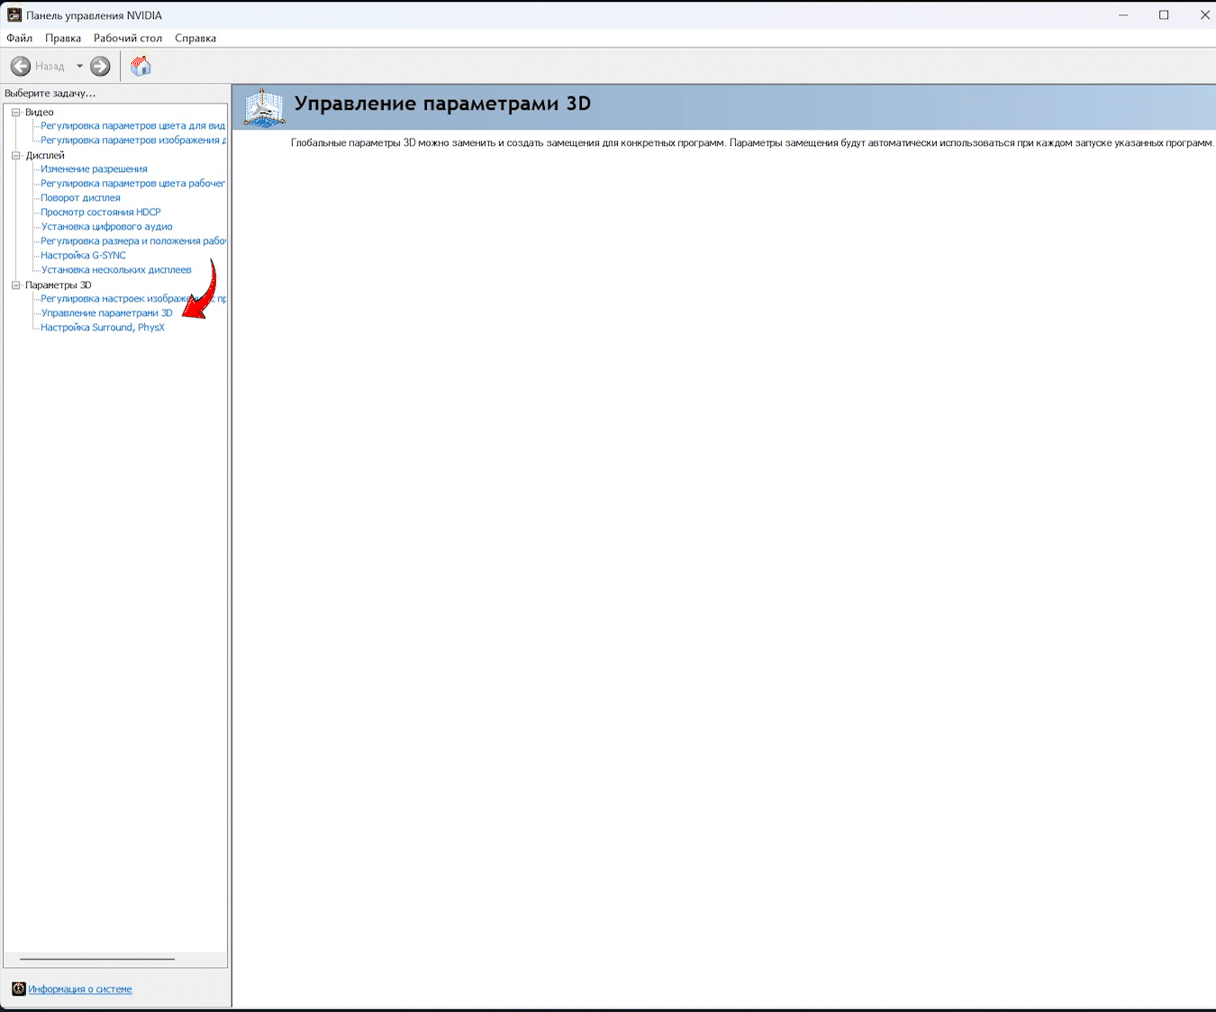Select Регулировка размера и положения рабочего стола
The width and height of the screenshot is (1216, 1012).
point(133,241)
